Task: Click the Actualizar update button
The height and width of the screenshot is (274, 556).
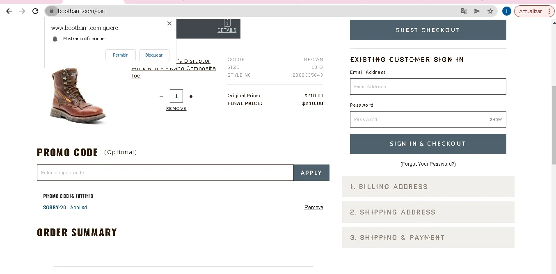Action: pos(531,11)
